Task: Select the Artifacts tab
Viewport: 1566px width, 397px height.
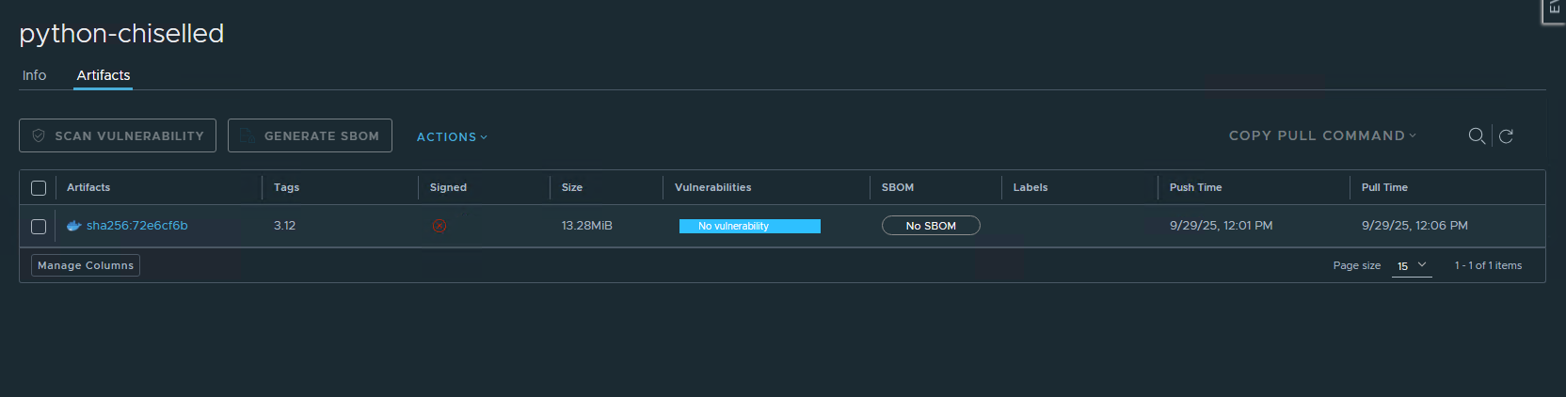Action: pyautogui.click(x=104, y=75)
